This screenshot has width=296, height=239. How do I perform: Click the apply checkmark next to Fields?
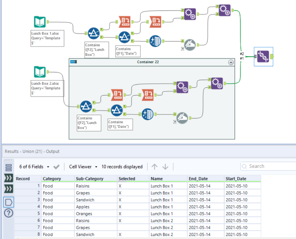(x=56, y=167)
